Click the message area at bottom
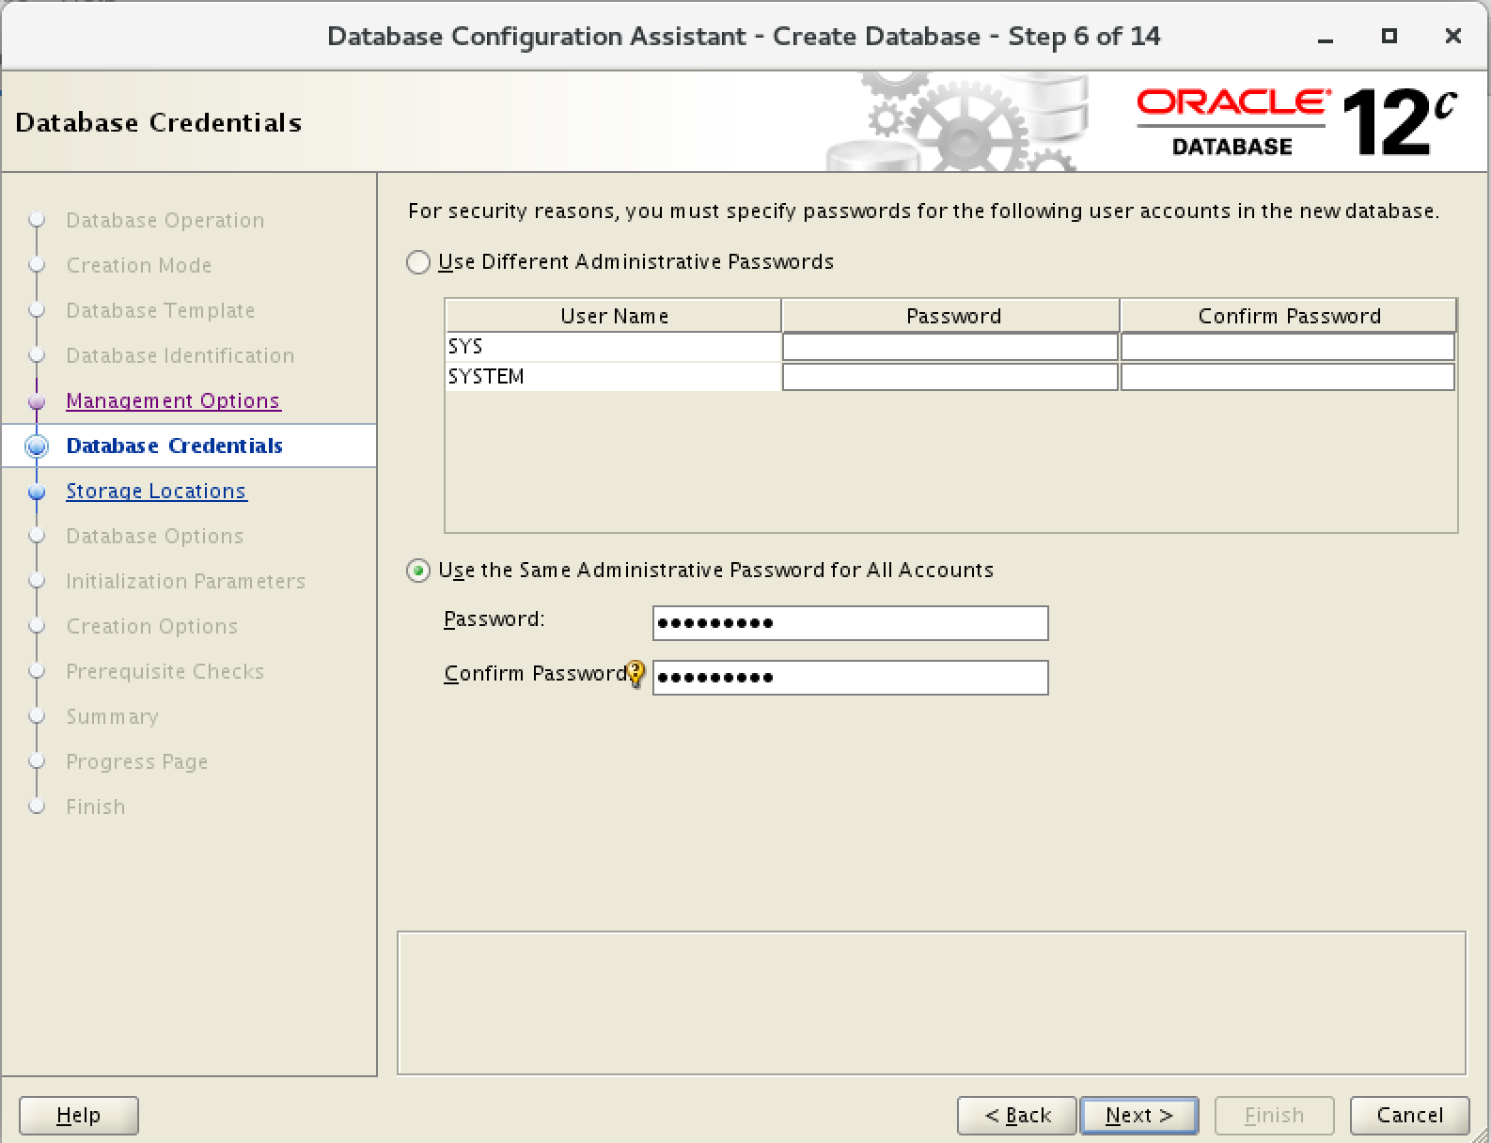This screenshot has height=1143, width=1491. point(932,1003)
